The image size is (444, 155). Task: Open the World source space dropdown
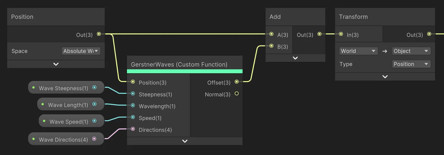(358, 51)
